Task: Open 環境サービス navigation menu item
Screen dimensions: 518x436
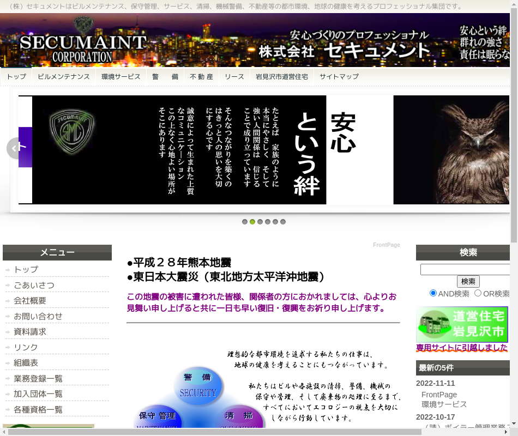Action: [121, 77]
